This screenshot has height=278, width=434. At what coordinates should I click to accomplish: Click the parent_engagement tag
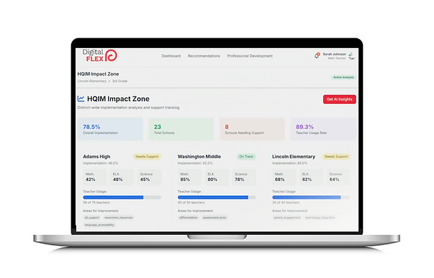click(x=287, y=218)
